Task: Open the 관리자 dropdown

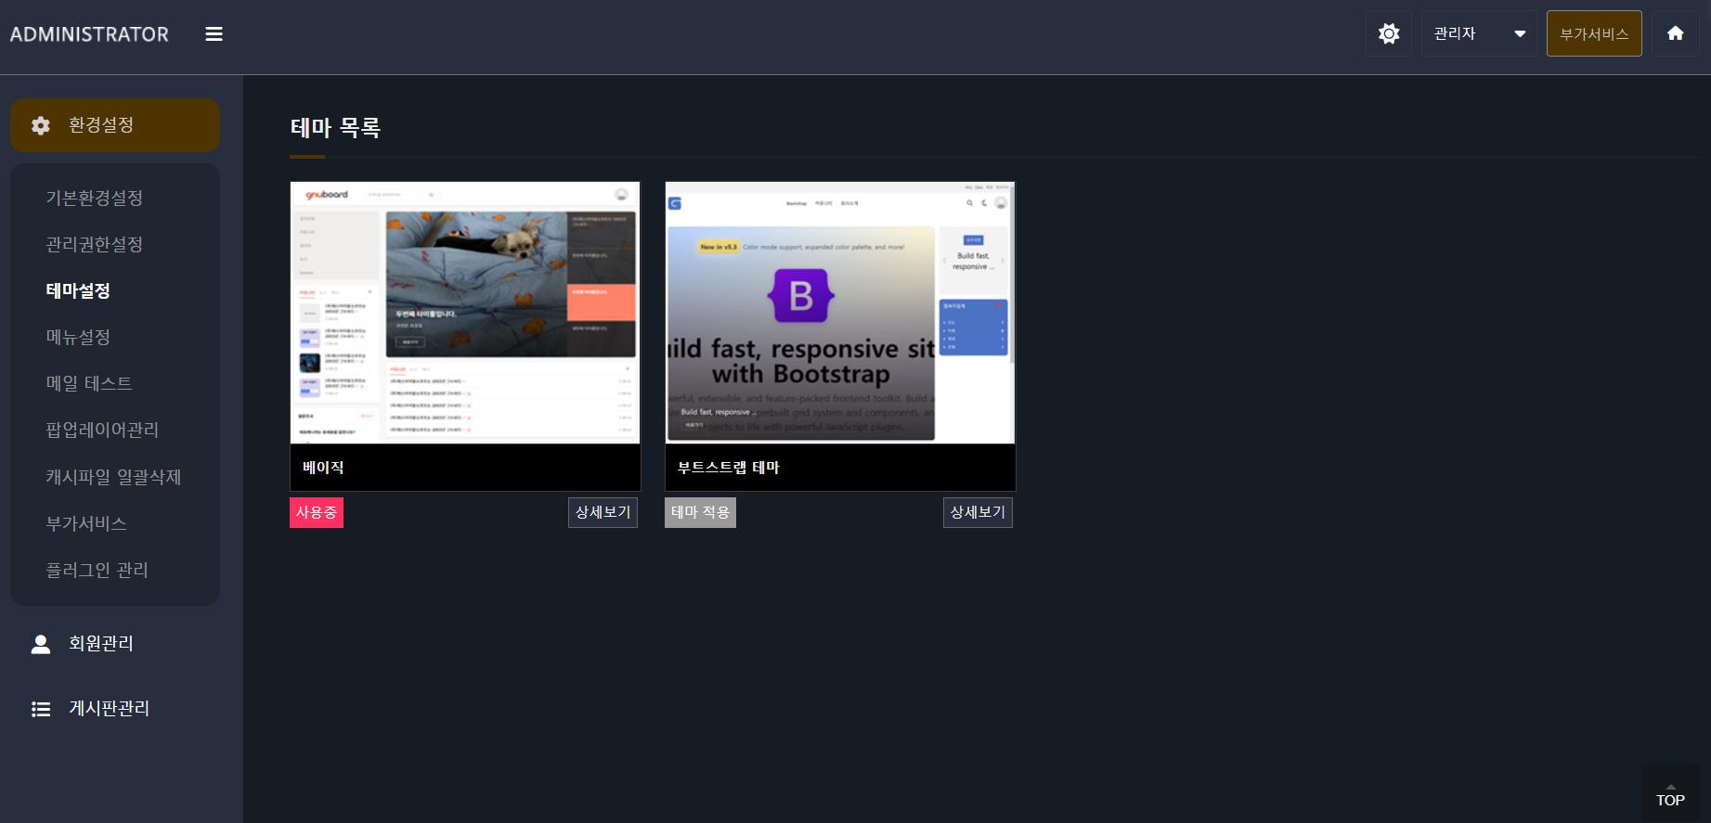Action: (x=1478, y=34)
